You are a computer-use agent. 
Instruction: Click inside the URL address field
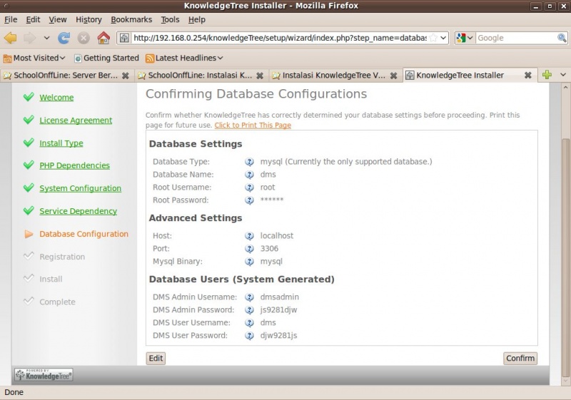(280, 38)
